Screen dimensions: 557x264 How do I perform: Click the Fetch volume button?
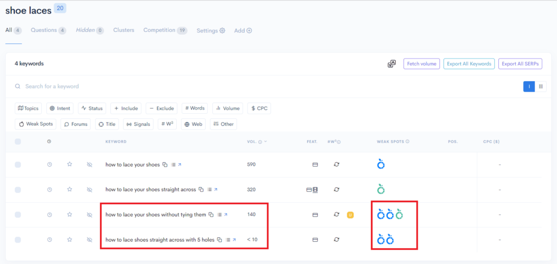(x=422, y=64)
